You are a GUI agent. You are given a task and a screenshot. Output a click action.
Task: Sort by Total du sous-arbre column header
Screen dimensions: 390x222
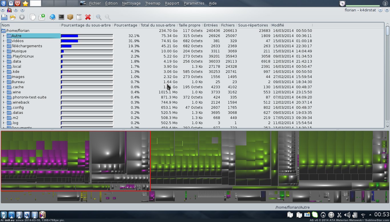tap(158, 25)
